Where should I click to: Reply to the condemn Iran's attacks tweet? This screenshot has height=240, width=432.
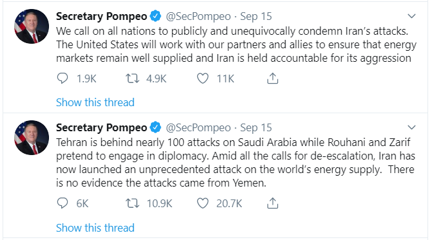(63, 78)
